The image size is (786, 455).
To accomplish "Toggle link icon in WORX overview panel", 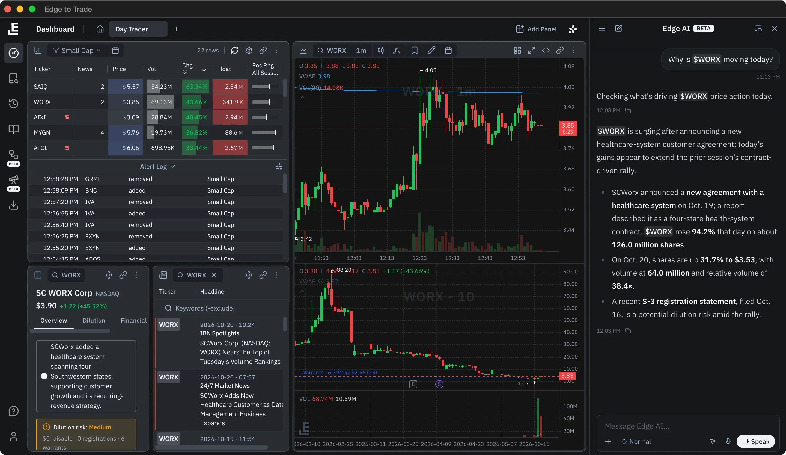I will (123, 275).
